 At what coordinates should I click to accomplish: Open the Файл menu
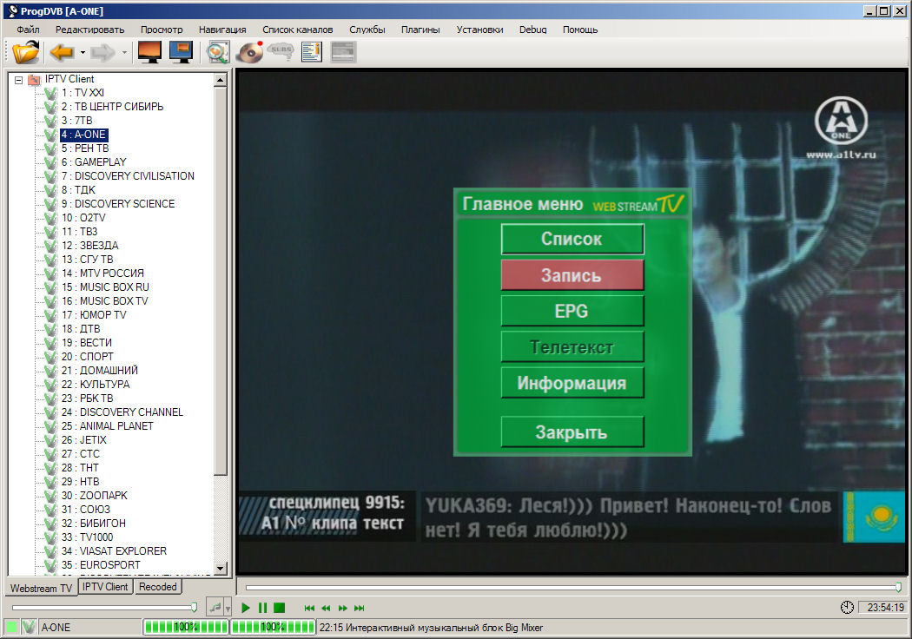pos(28,30)
